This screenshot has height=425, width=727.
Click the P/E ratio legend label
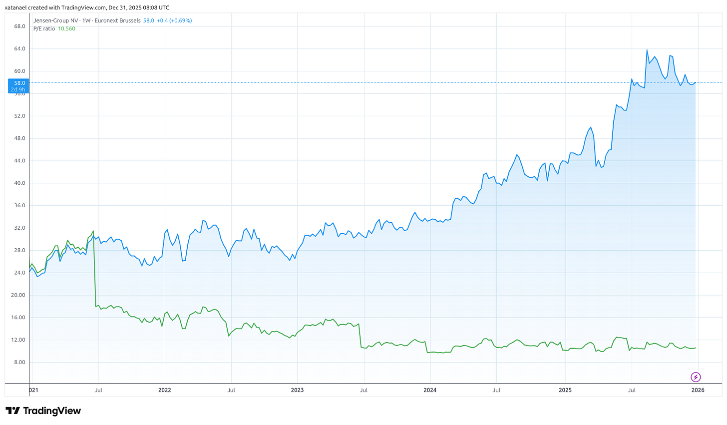coord(44,28)
